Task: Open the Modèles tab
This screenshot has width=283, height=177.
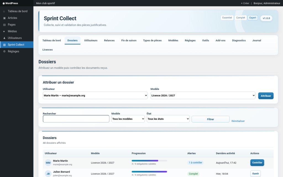Action: pos(173,40)
